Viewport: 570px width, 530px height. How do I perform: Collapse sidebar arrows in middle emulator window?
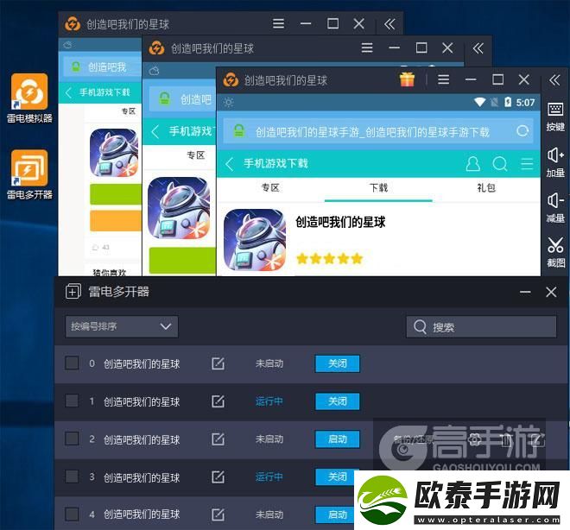coord(478,48)
